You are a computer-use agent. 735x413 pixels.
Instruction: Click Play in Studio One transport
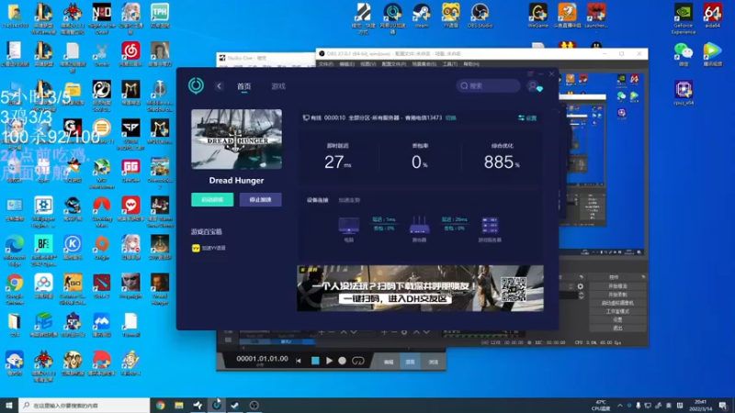(x=329, y=361)
